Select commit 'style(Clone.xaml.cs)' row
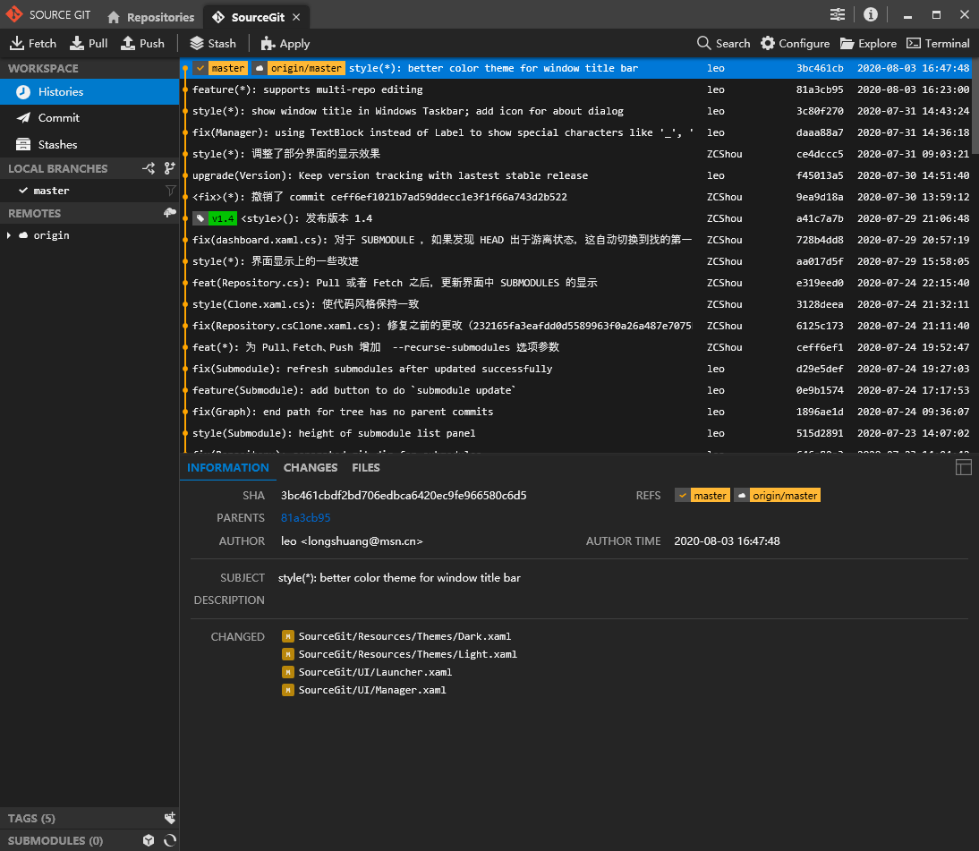The height and width of the screenshot is (851, 979). click(x=575, y=304)
